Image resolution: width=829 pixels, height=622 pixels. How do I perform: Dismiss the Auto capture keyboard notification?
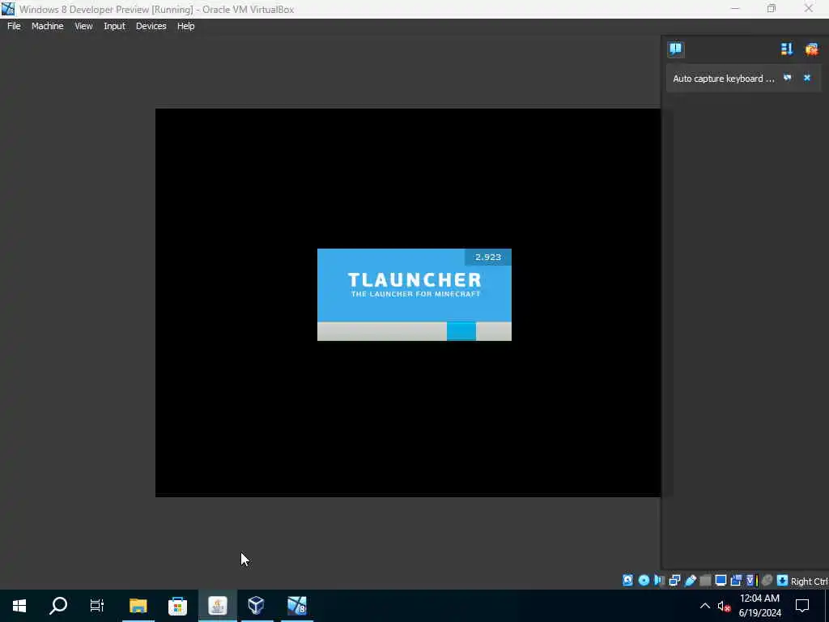(x=807, y=78)
